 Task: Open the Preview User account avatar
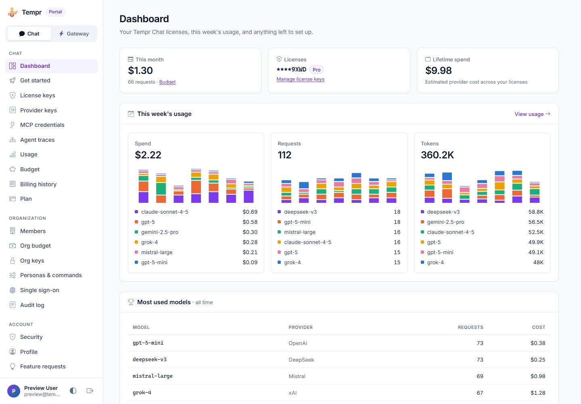tap(14, 391)
